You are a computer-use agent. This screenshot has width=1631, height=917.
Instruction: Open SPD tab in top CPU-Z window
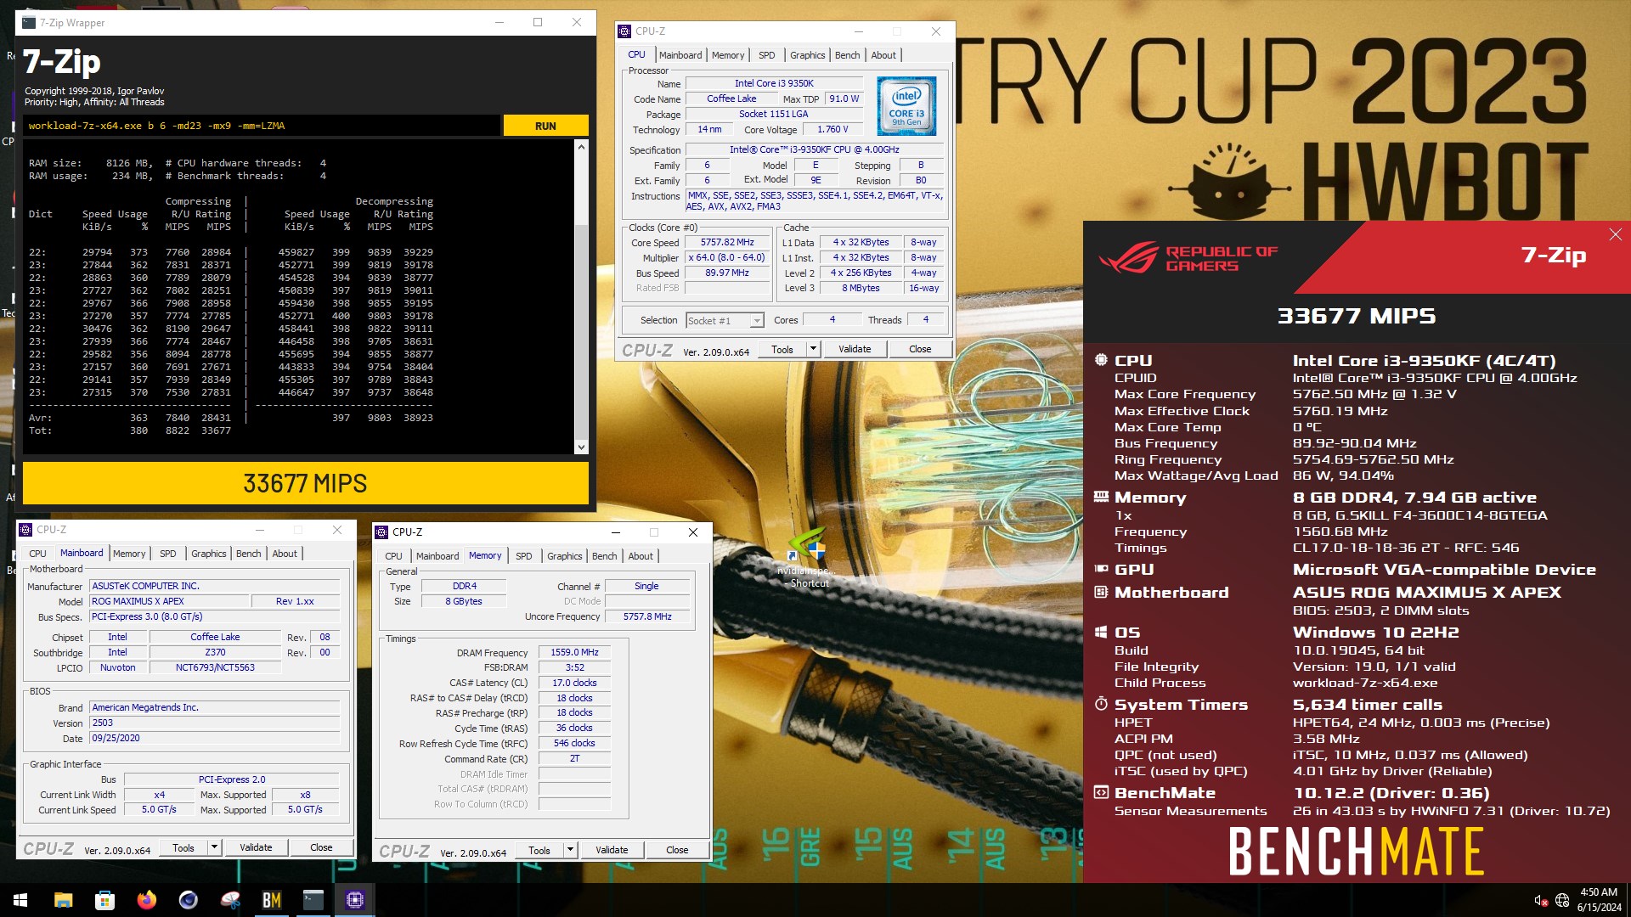pyautogui.click(x=766, y=55)
